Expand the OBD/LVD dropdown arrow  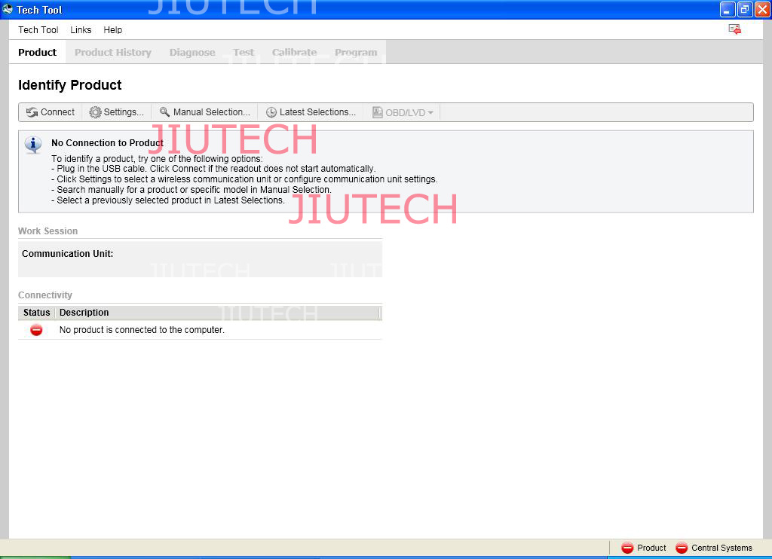pos(430,113)
